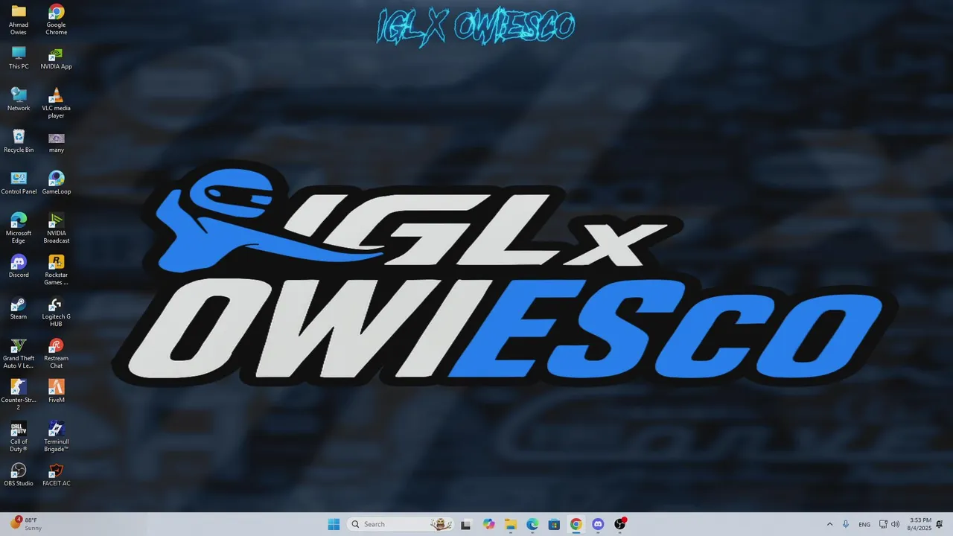Open the NVIDIA App shortcut
This screenshot has width=953, height=536.
56,58
